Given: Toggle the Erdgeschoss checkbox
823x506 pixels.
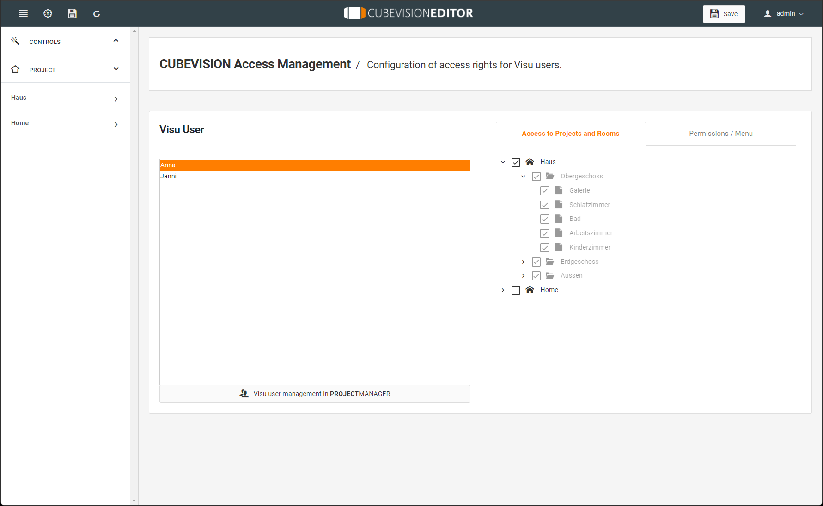Looking at the screenshot, I should click(x=536, y=262).
